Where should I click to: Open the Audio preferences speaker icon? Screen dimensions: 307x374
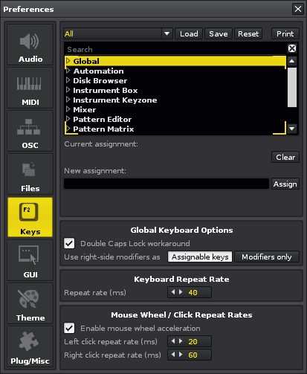pos(30,41)
